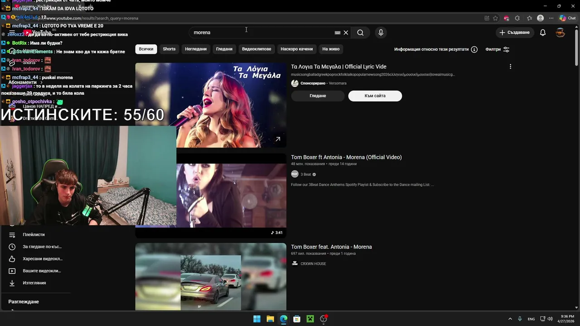Click the Създаване create button

coord(514,33)
